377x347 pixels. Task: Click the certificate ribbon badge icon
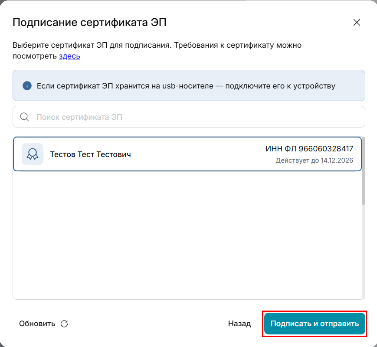(x=33, y=154)
